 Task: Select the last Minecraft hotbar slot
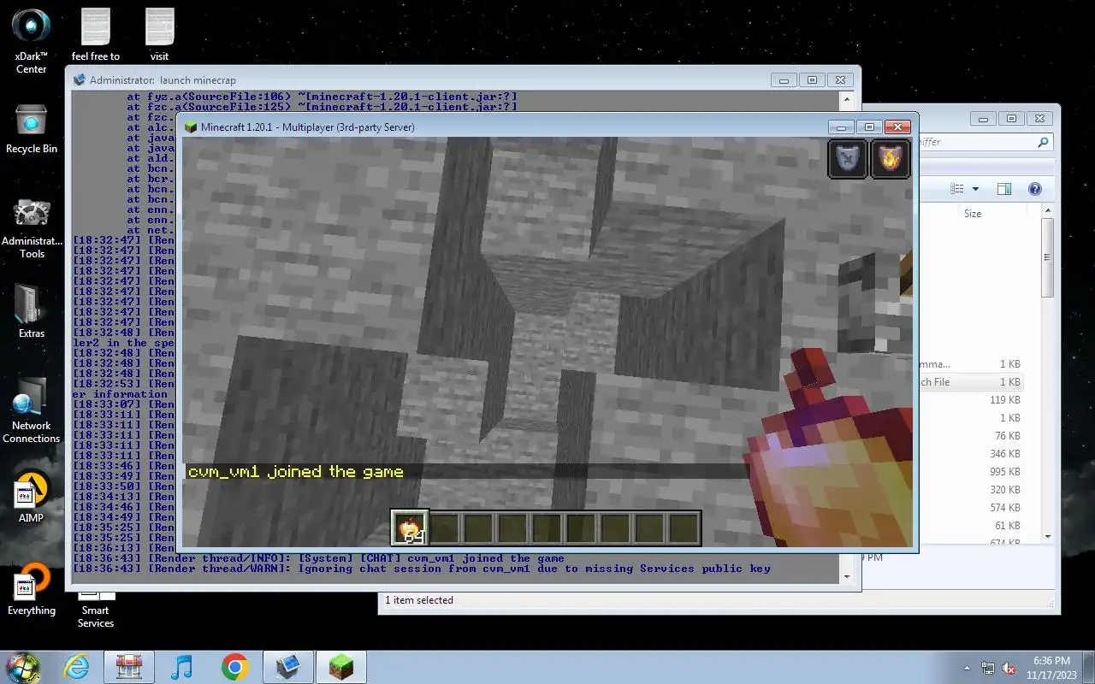[684, 528]
